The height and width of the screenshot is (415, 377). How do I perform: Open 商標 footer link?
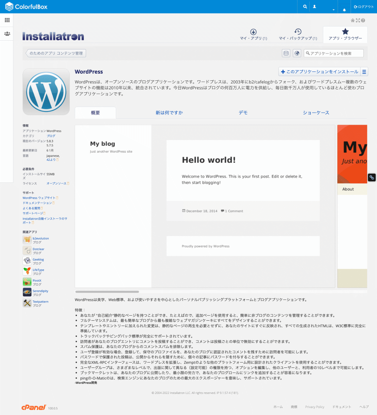click(294, 407)
